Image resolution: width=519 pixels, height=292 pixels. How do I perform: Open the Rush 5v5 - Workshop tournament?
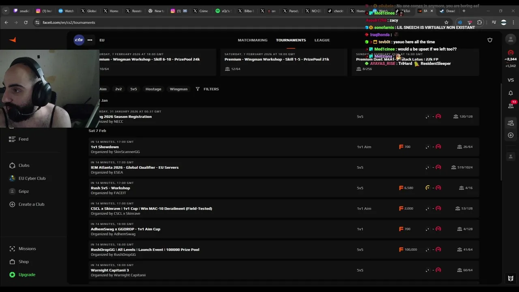(284, 188)
